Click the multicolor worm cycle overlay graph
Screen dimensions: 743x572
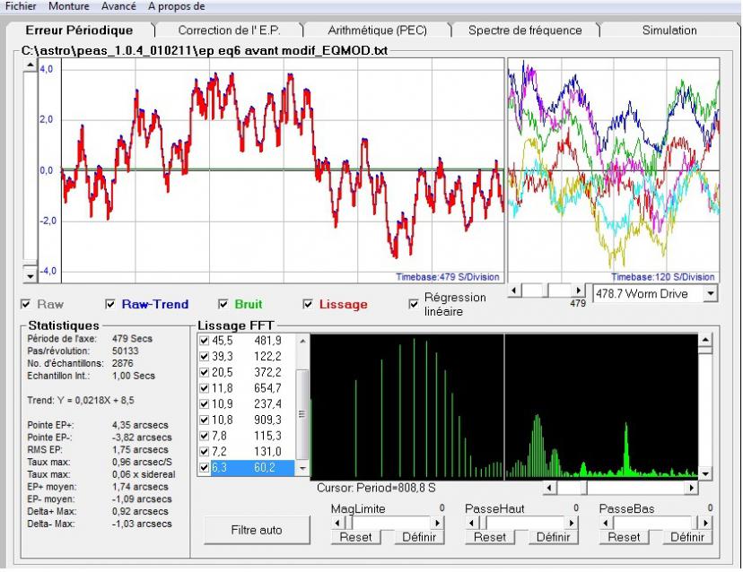(x=614, y=170)
